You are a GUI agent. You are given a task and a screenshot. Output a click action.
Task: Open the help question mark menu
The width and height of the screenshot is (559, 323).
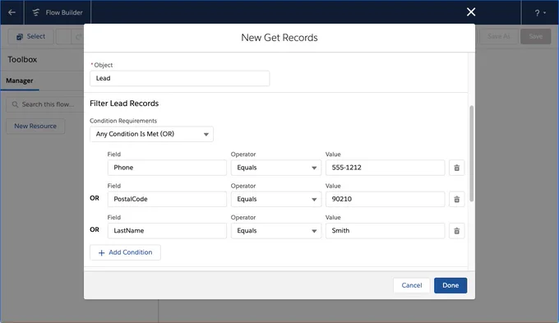(x=540, y=13)
